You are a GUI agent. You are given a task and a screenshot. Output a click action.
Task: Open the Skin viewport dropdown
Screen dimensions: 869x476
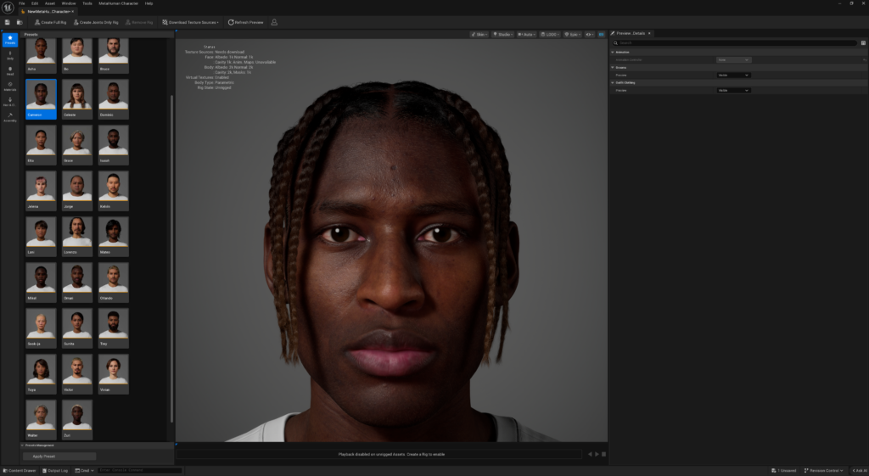(x=479, y=35)
